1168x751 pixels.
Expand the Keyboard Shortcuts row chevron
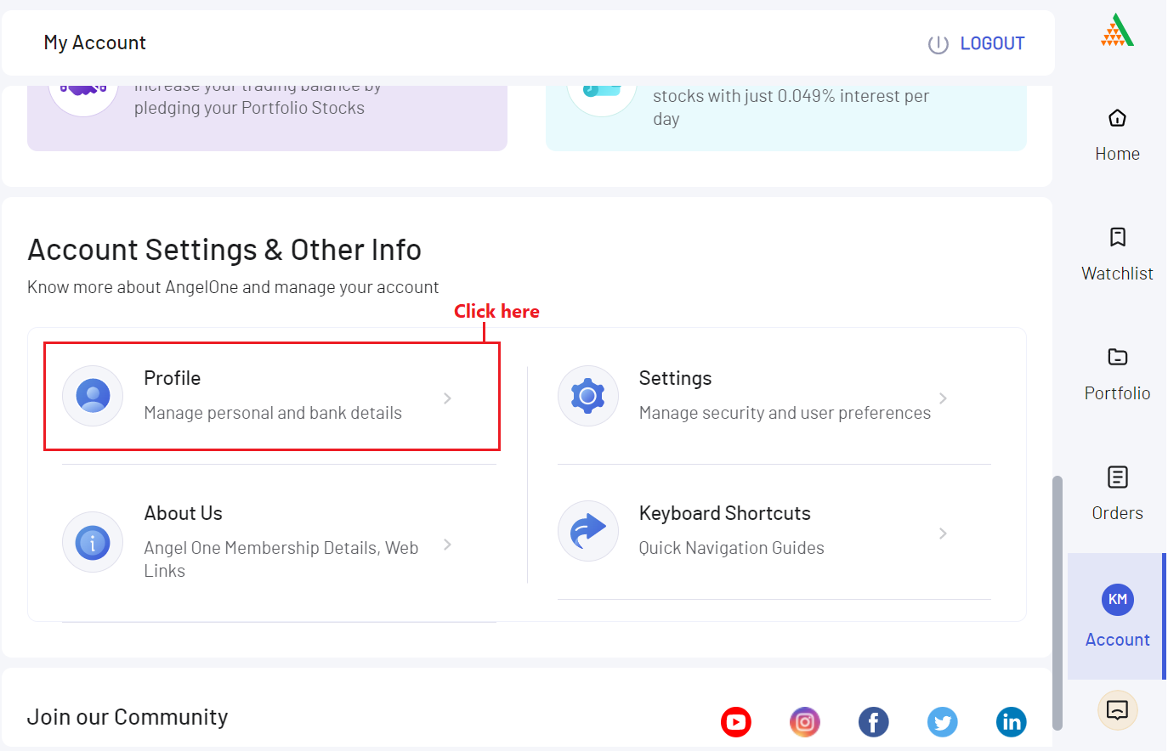tap(943, 534)
